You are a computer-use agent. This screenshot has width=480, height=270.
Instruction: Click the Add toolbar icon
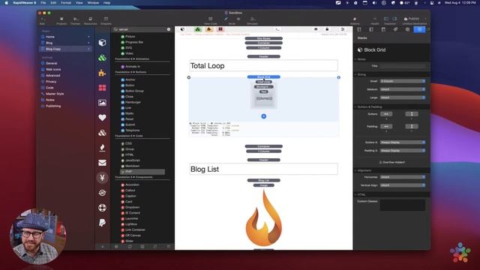[x=42, y=21]
